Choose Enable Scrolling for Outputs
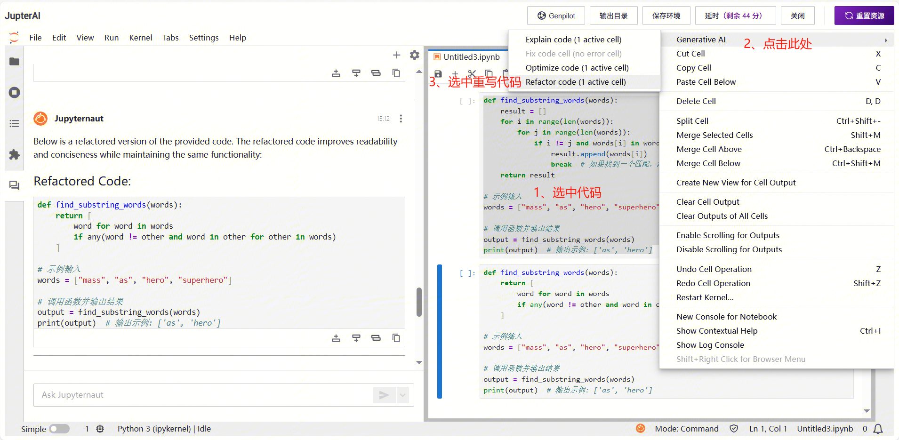Image resolution: width=899 pixels, height=440 pixels. tap(777, 235)
